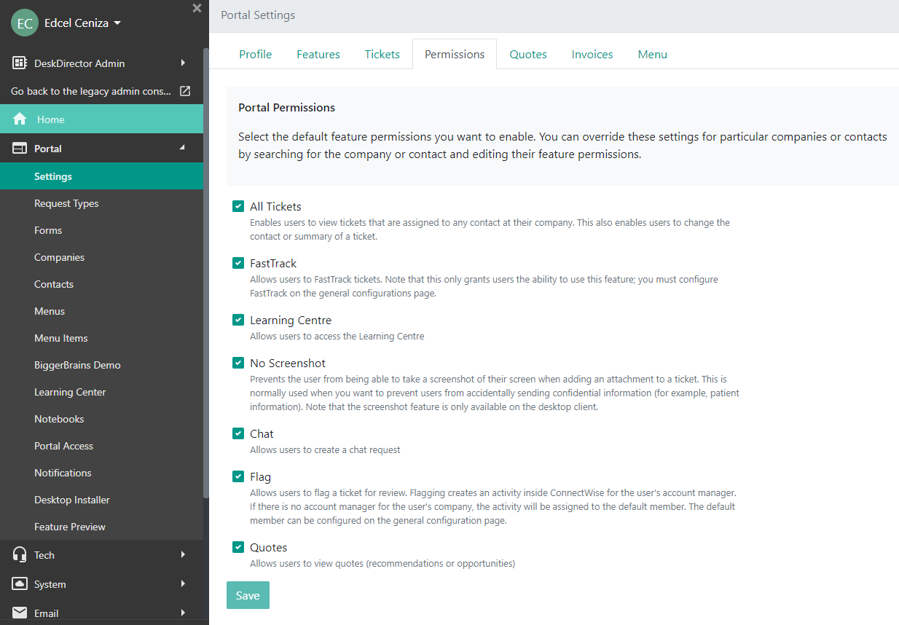Close the sidebar with the X icon
Viewport: 899px width, 625px height.
pyautogui.click(x=197, y=8)
